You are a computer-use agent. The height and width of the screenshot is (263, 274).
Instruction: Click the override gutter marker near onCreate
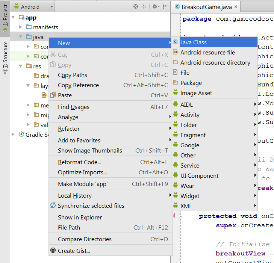click(x=174, y=216)
